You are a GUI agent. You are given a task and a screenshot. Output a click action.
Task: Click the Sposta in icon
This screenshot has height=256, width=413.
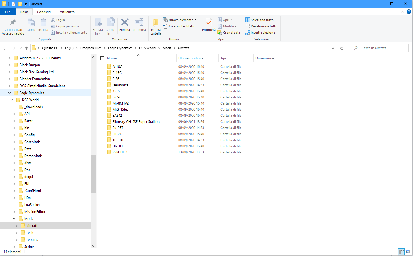click(98, 22)
